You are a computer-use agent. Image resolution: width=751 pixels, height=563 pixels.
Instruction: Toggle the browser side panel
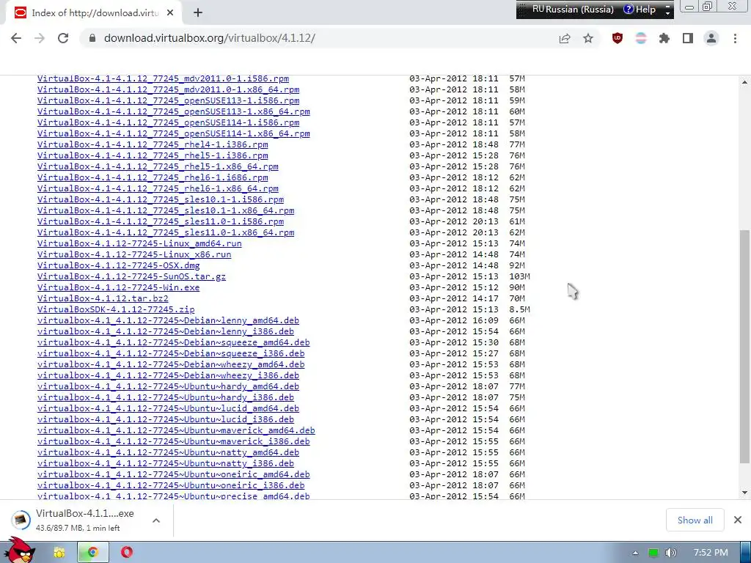pyautogui.click(x=688, y=38)
